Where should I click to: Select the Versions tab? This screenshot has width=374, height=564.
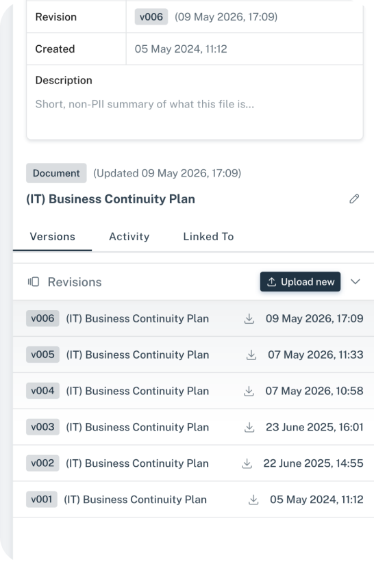53,237
